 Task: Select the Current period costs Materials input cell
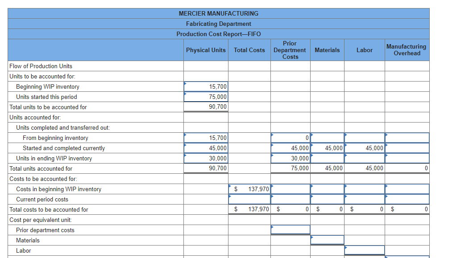[327, 199]
